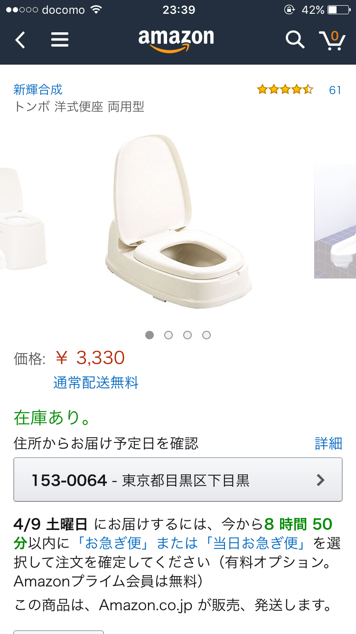Tap the main toilet seat product image
The width and height of the screenshot is (356, 634).
(178, 221)
